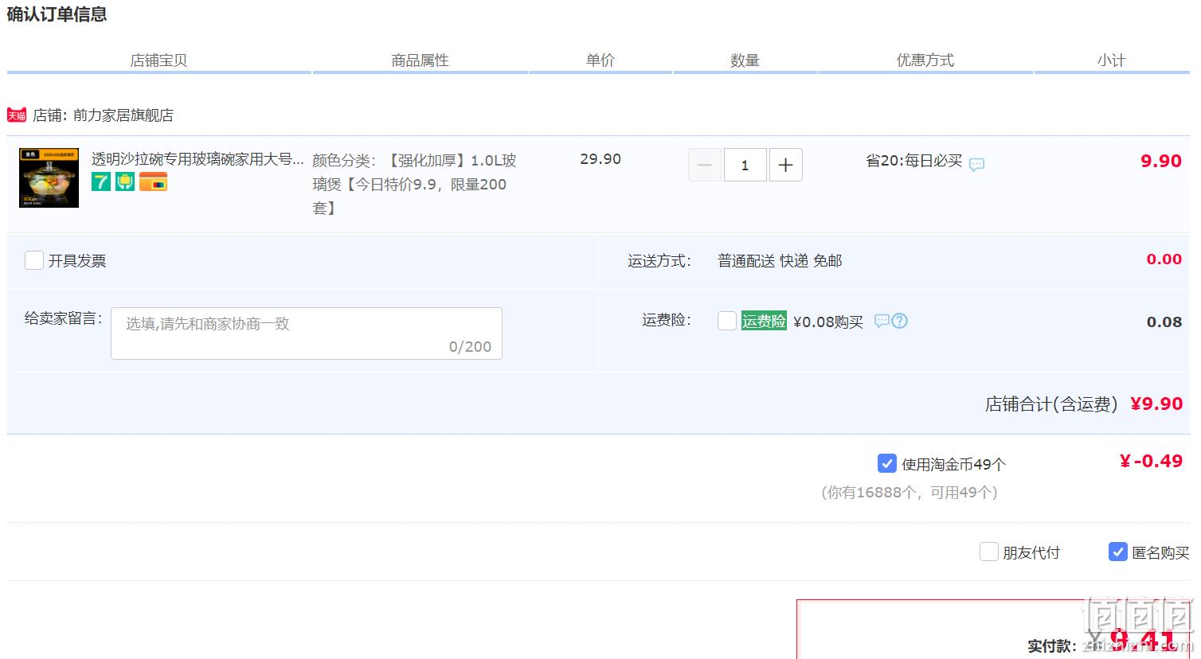Click the 商品属性 column header
Viewport: 1201px width, 659px height.
(x=420, y=60)
